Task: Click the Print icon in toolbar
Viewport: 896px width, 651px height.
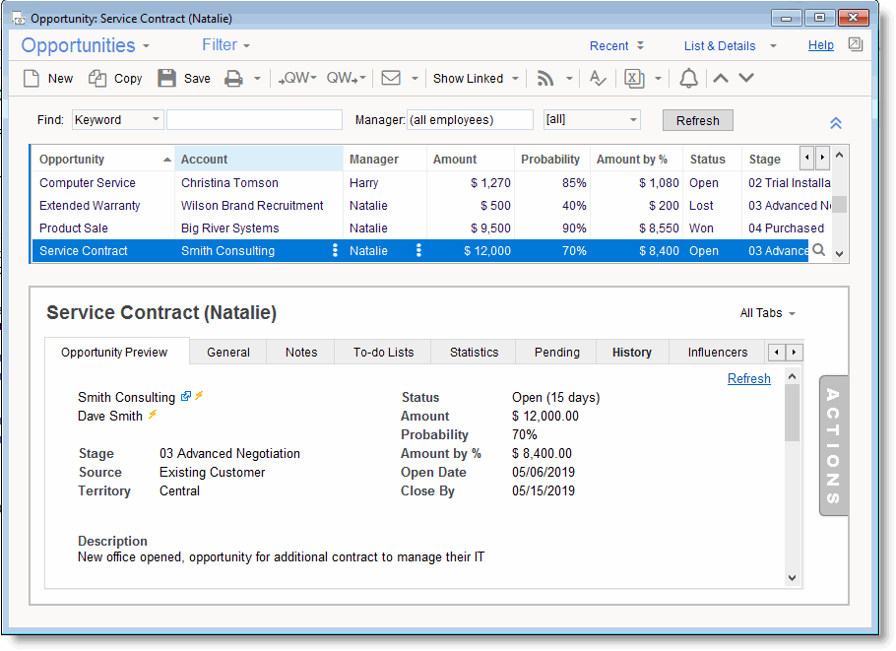Action: [x=233, y=79]
